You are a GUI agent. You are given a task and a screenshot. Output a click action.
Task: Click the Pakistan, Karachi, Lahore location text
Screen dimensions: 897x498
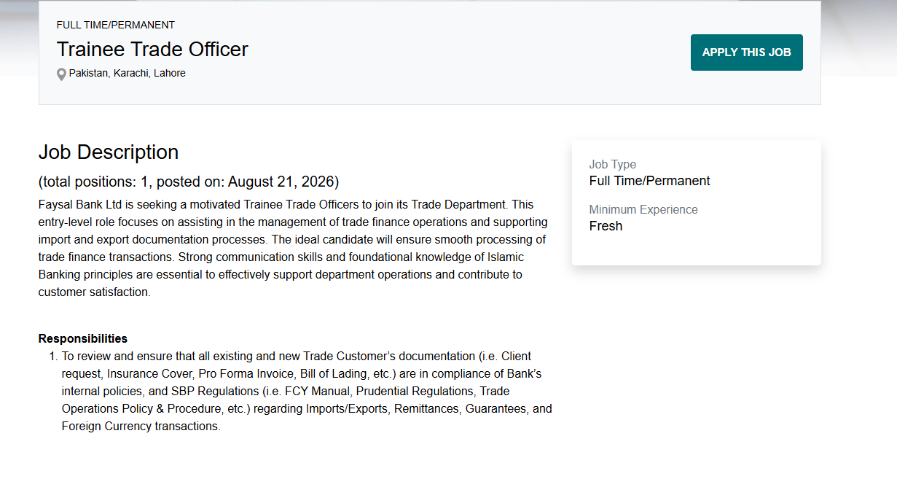tap(128, 73)
